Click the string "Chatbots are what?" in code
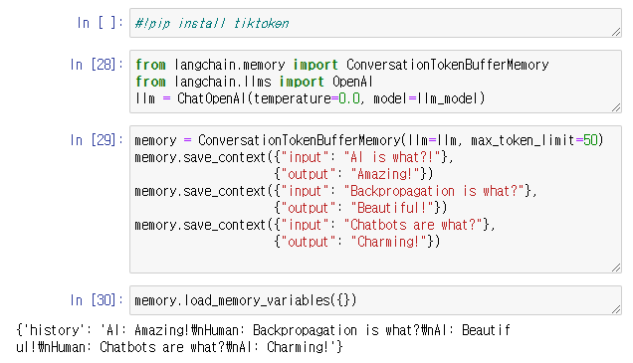Viewport: 633px width, 363px height. (413, 225)
